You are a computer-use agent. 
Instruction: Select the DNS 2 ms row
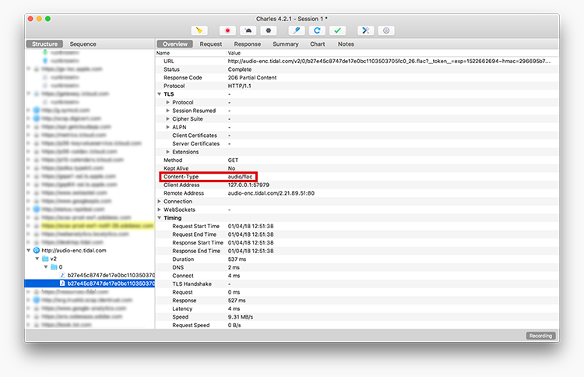(357, 267)
